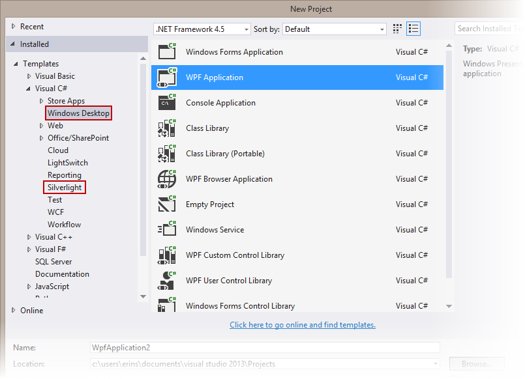525x379 pixels.
Task: Click the Console Application template icon
Action: click(167, 103)
